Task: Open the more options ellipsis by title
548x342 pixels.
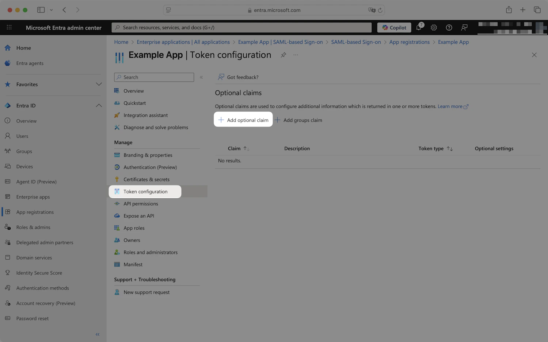Action: pyautogui.click(x=296, y=55)
